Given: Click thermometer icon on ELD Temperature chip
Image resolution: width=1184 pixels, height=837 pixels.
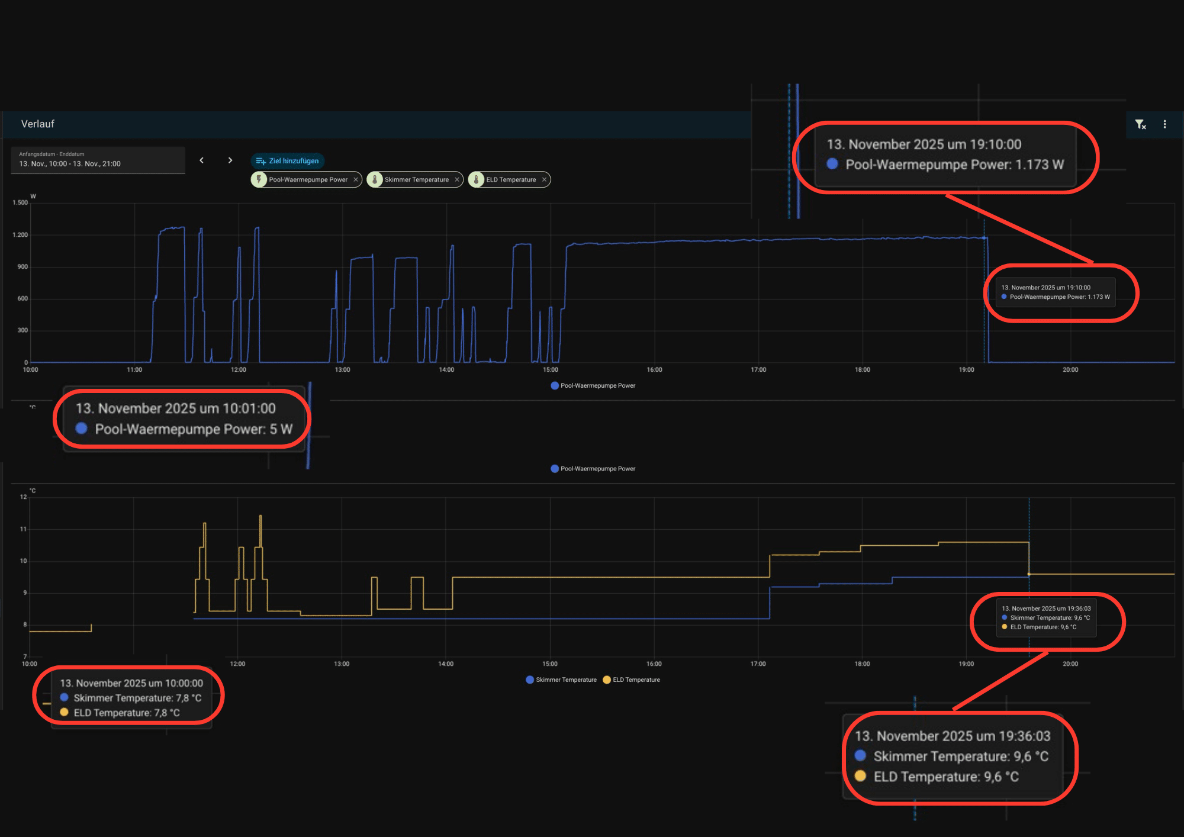Looking at the screenshot, I should (x=476, y=179).
